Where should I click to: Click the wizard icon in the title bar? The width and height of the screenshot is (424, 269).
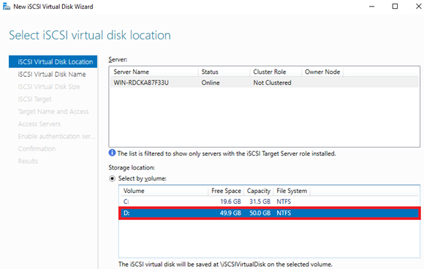coord(7,7)
